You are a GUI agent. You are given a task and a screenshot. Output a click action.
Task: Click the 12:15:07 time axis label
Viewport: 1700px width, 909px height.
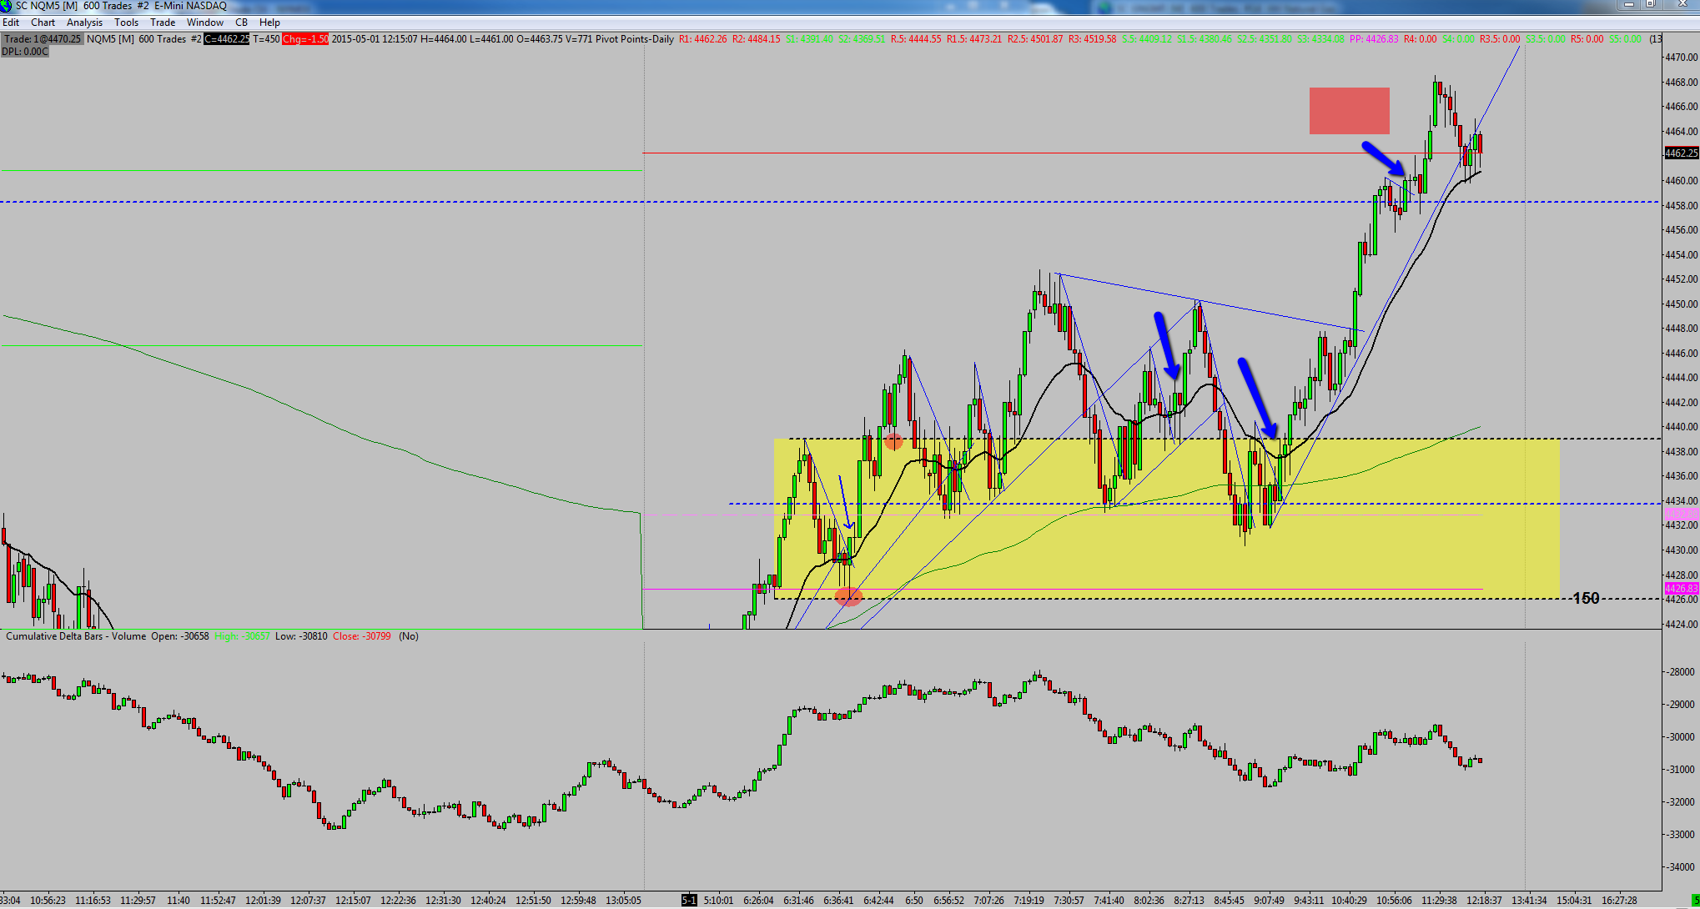[353, 901]
